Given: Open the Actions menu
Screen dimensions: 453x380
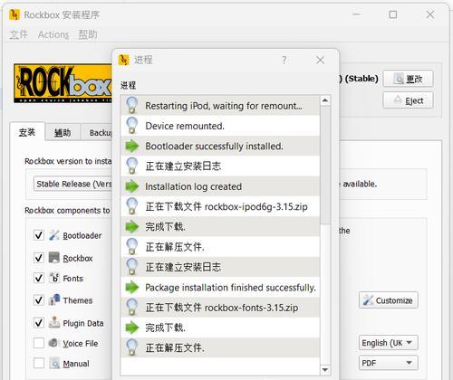Looking at the screenshot, I should (x=53, y=34).
